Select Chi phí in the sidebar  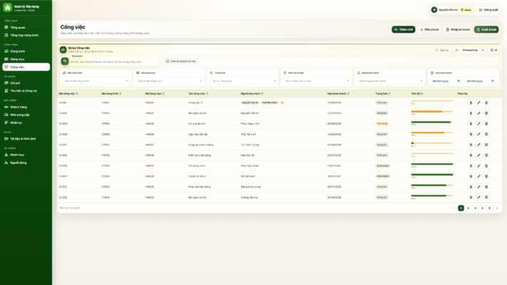pyautogui.click(x=26, y=83)
